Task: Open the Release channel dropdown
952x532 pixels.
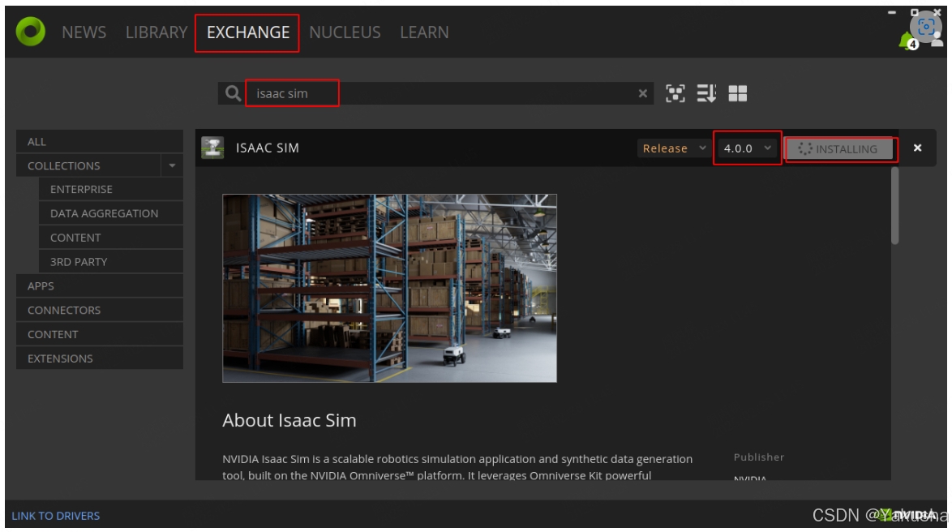Action: pyautogui.click(x=674, y=148)
